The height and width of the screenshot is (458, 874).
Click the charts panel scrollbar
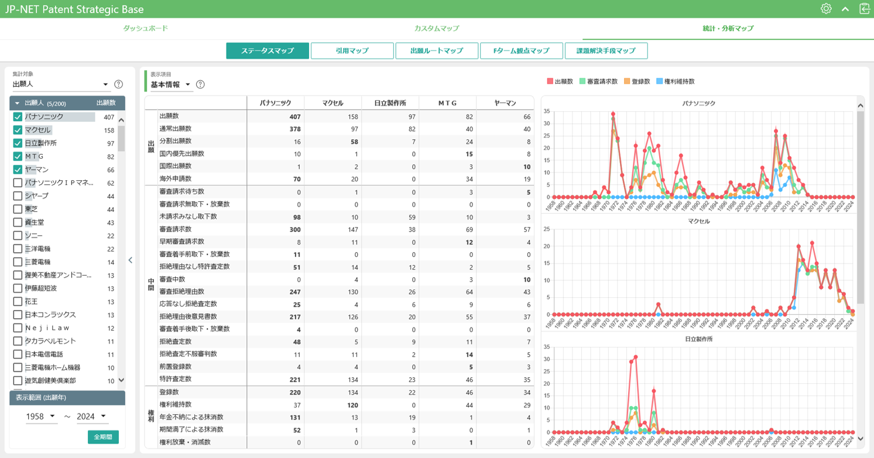click(861, 207)
